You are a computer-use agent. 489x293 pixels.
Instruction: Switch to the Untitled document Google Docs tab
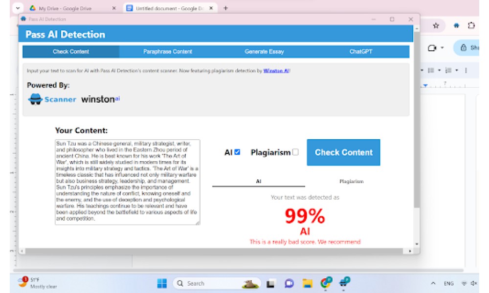170,8
